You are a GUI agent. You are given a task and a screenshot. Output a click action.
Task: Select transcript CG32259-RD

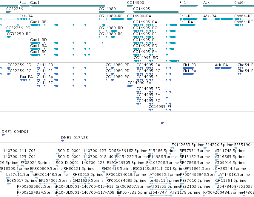coord(18,28)
